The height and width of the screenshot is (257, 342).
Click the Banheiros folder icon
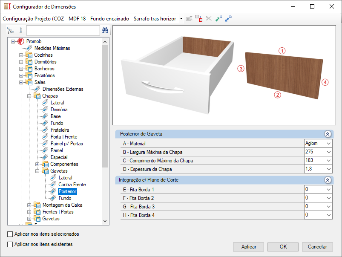(x=29, y=69)
